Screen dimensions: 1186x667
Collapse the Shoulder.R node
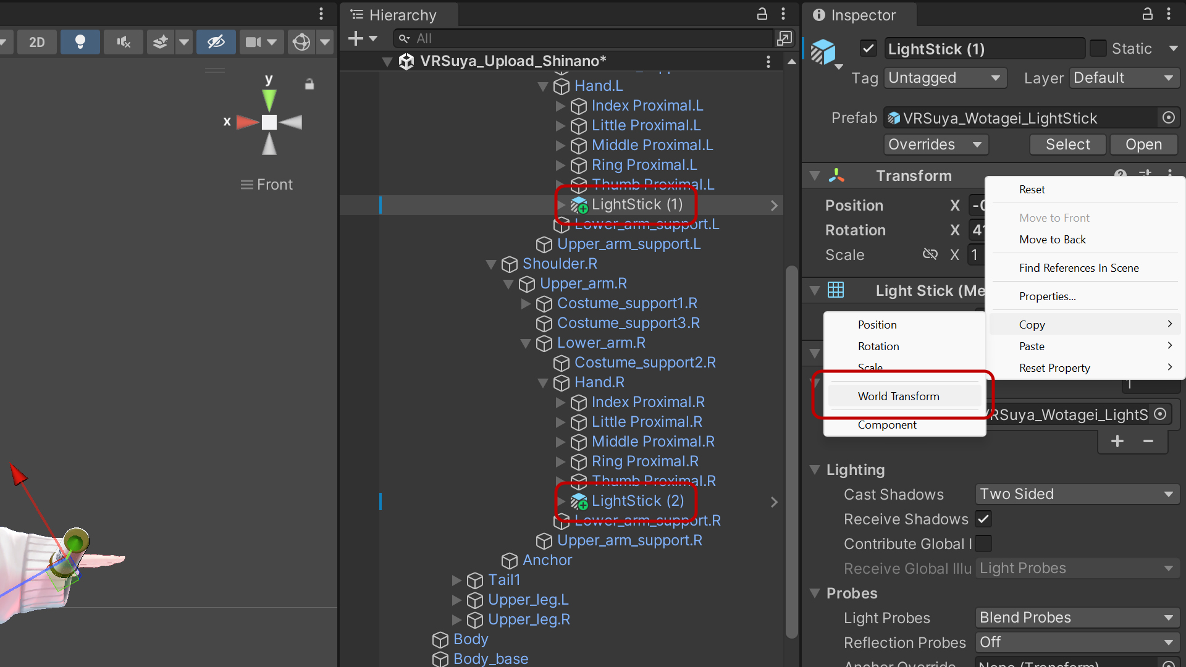tap(491, 264)
